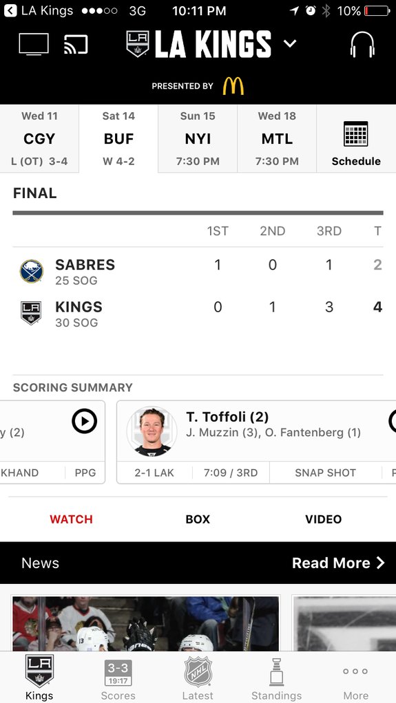
Task: Return to previous app via back arrow
Action: click(10, 11)
